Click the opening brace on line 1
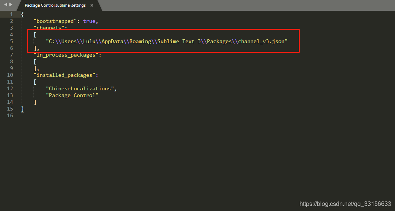395x211 pixels. tap(23, 15)
